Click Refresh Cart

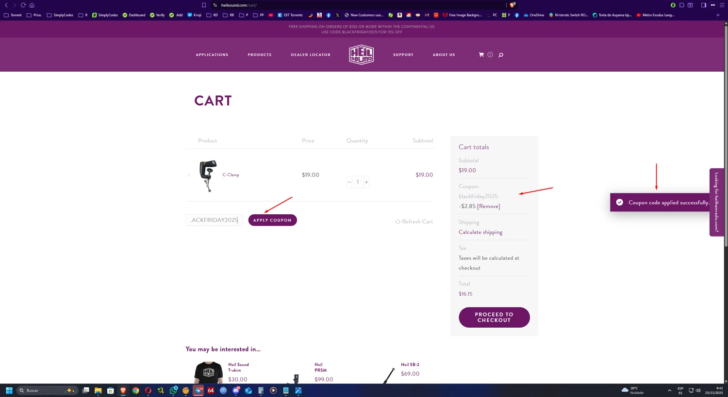click(x=414, y=222)
